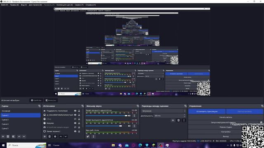Open the Док-панели menu

tap(35, 5)
